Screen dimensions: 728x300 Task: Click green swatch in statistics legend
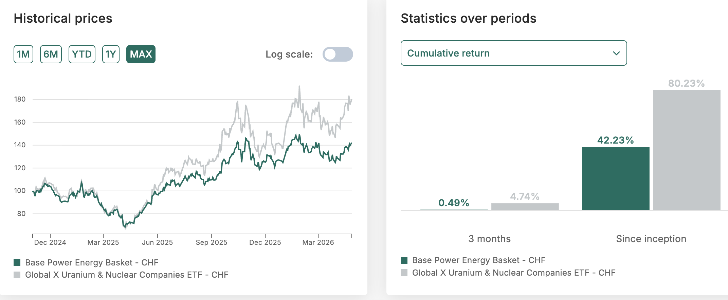click(x=404, y=260)
